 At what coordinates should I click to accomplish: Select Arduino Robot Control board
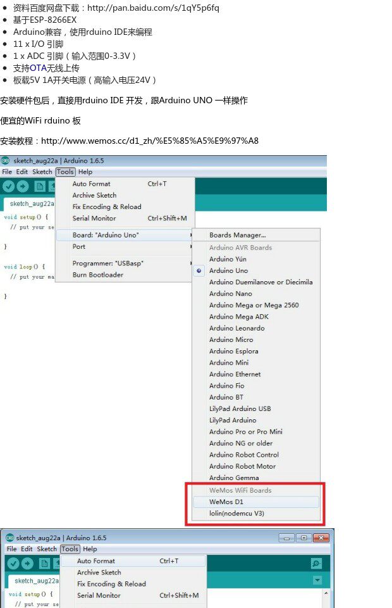click(x=256, y=455)
